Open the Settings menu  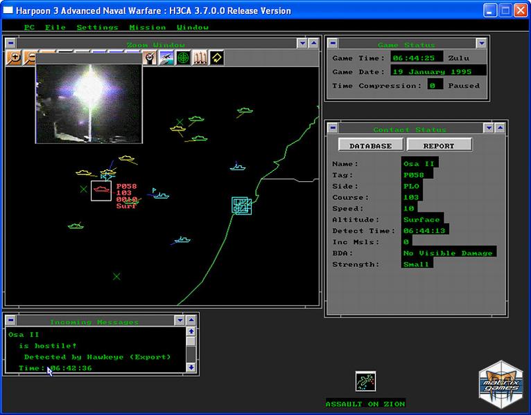pos(97,27)
